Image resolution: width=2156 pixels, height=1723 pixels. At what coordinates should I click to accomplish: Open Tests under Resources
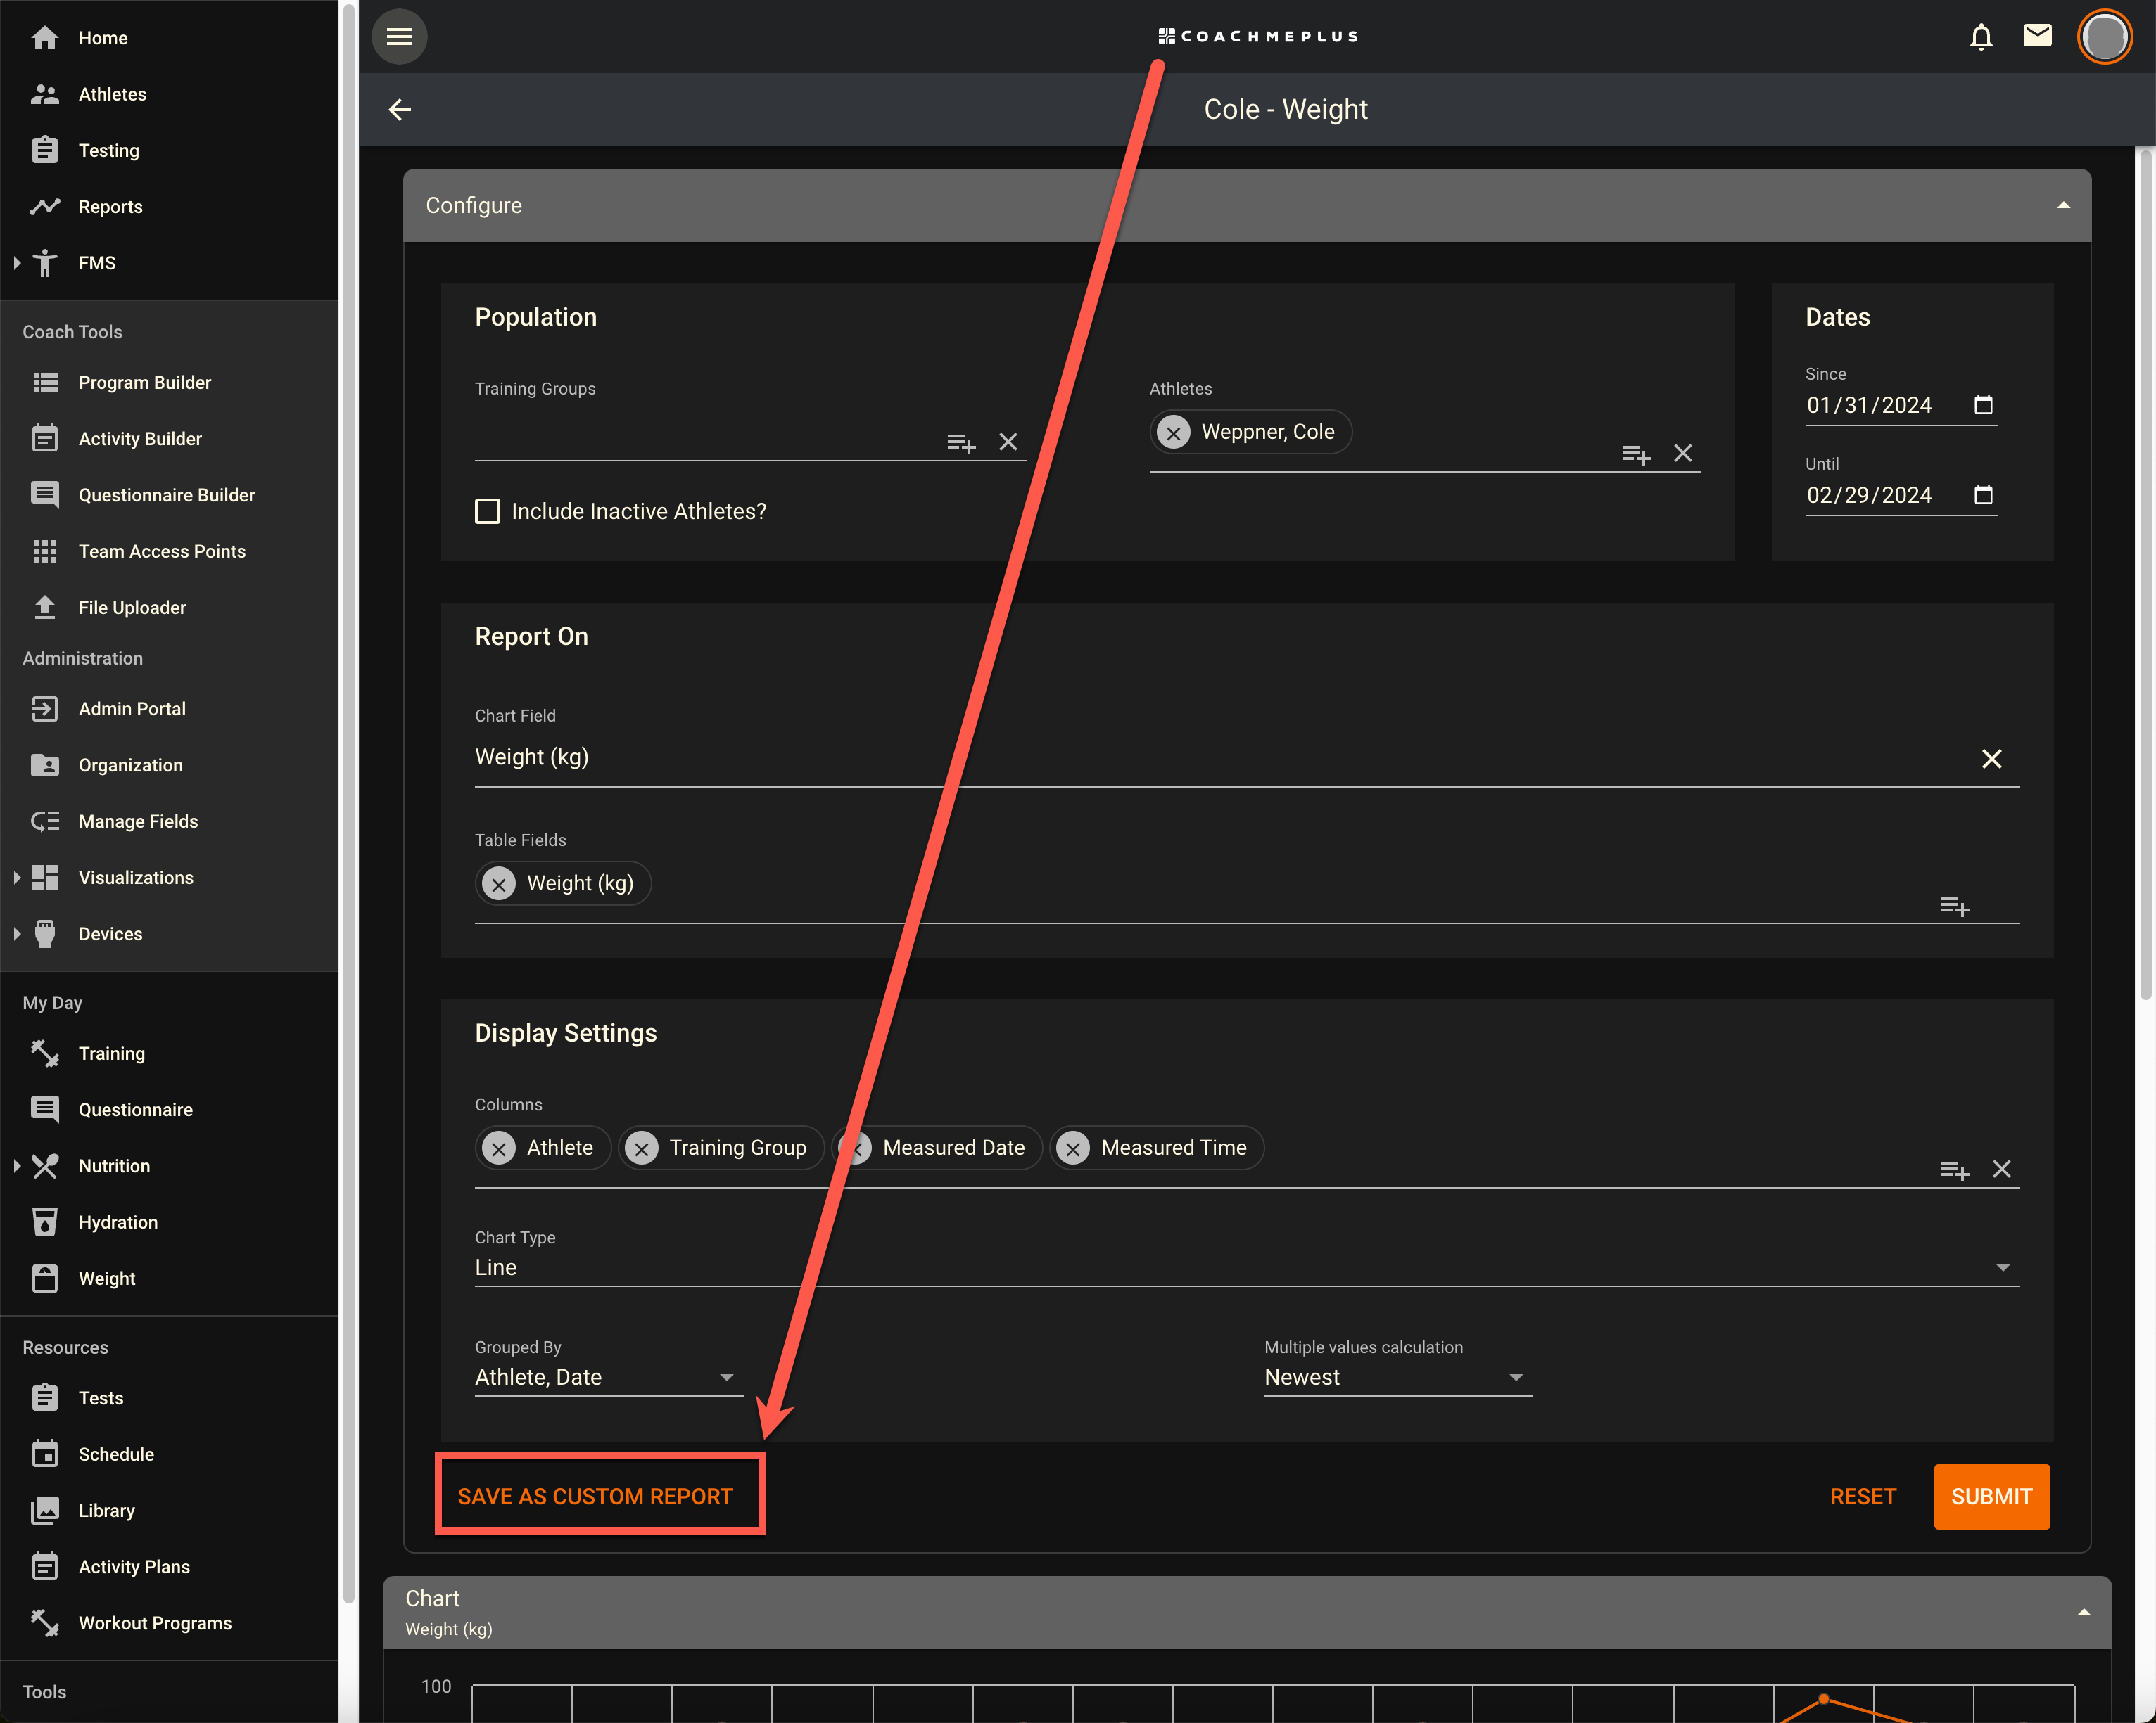point(169,1397)
